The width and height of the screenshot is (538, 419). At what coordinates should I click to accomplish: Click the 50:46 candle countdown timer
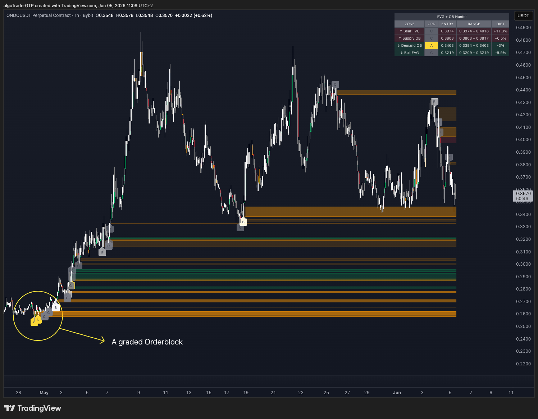pyautogui.click(x=522, y=199)
